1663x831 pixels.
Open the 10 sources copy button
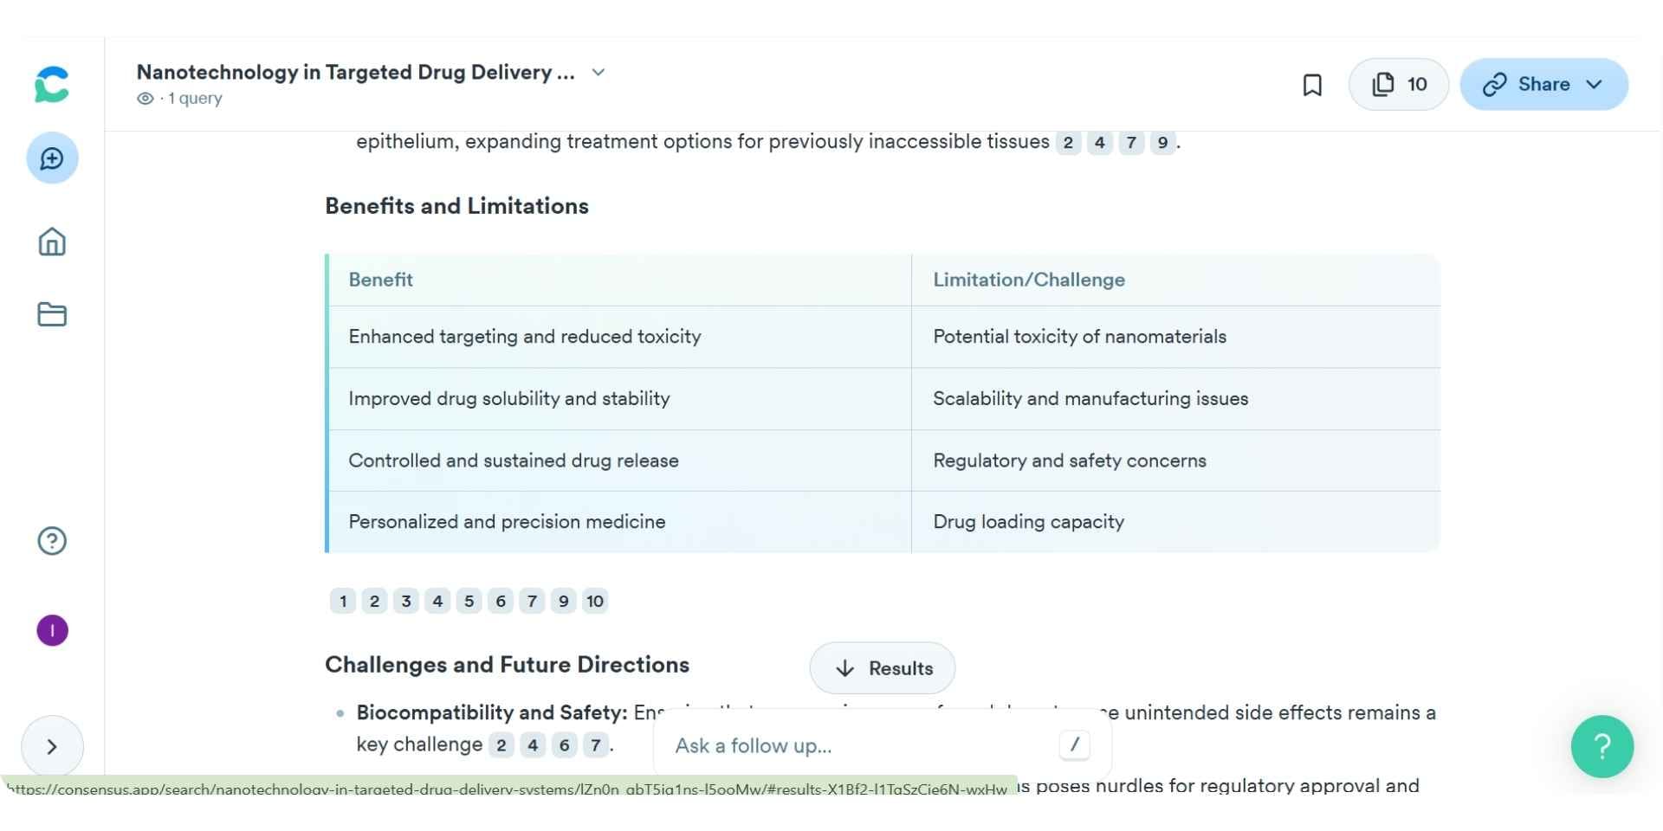1398,85
